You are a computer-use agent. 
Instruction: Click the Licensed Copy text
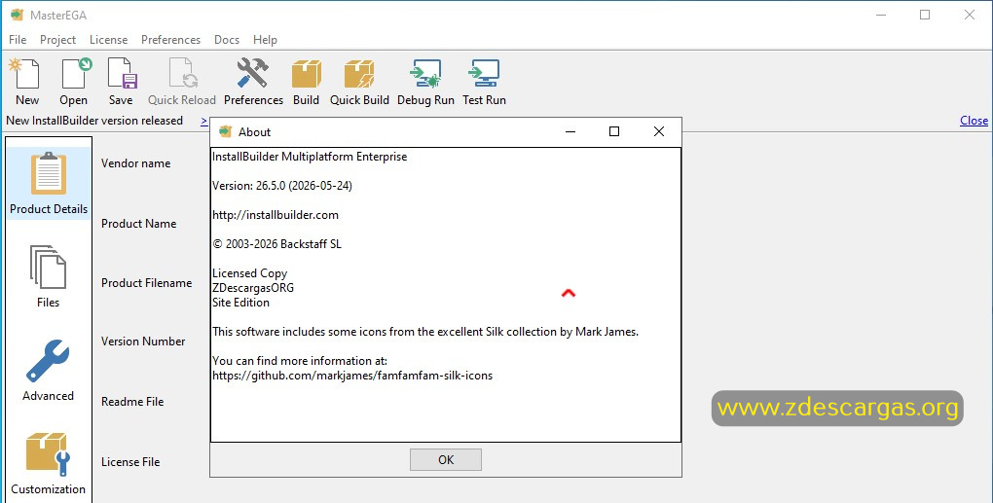[x=249, y=273]
